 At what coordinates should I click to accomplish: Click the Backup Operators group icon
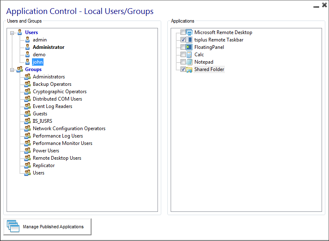[27, 84]
